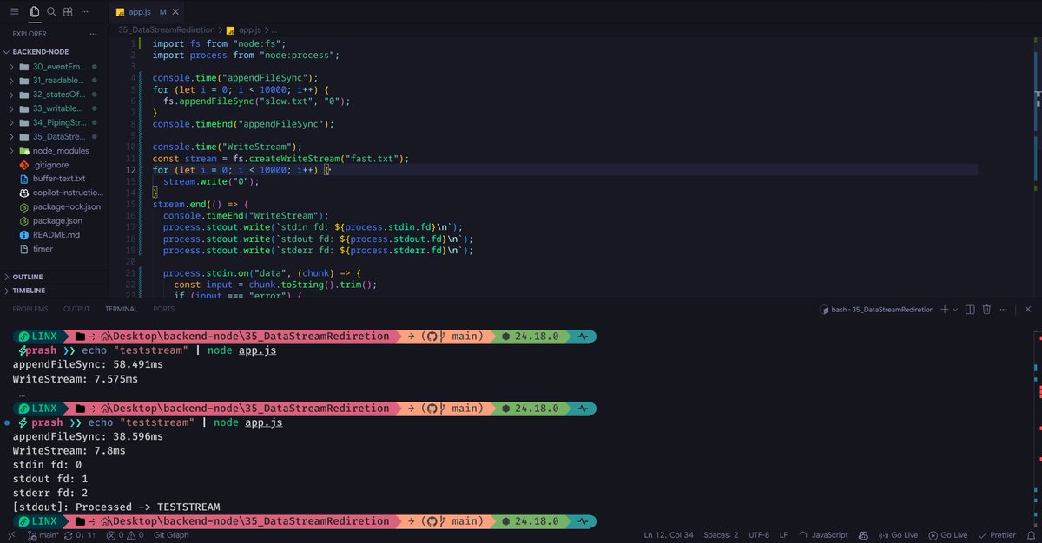Viewport: 1042px width, 543px height.
Task: Change indentation via Spaces: 2
Action: click(x=722, y=535)
